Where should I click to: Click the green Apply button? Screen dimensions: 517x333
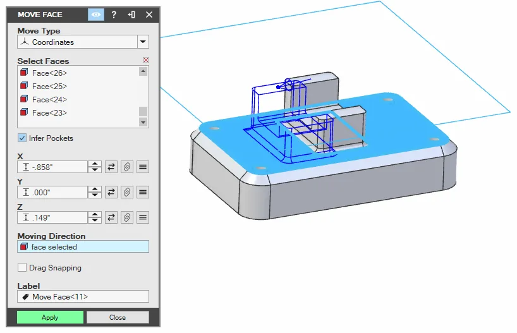pyautogui.click(x=50, y=317)
